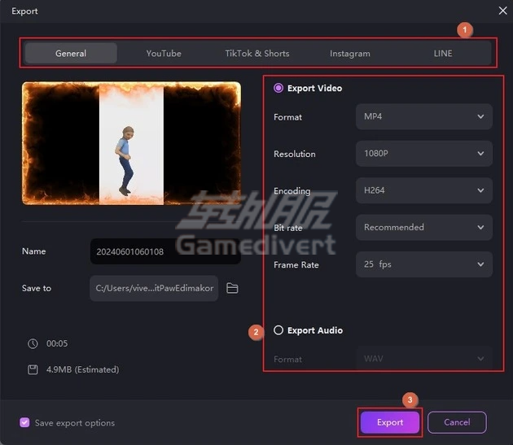This screenshot has height=445, width=513.
Task: Open the Format MP4 dropdown
Action: pos(423,116)
